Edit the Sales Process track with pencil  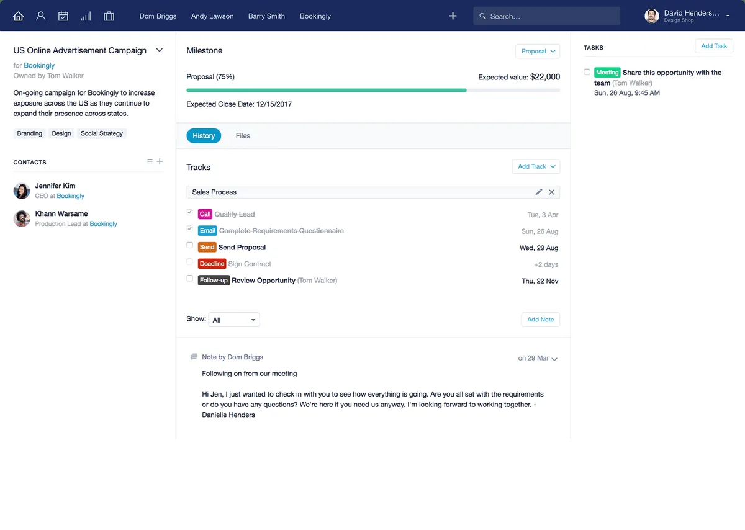tap(539, 192)
